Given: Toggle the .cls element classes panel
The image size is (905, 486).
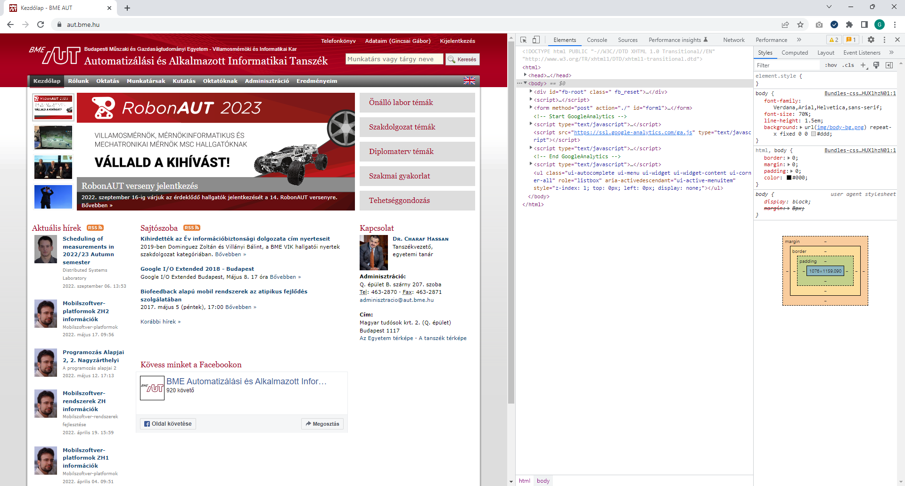Looking at the screenshot, I should click(x=848, y=65).
